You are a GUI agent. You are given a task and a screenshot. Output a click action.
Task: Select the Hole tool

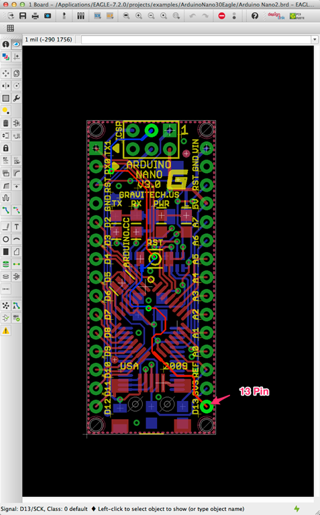pyautogui.click(x=6, y=276)
